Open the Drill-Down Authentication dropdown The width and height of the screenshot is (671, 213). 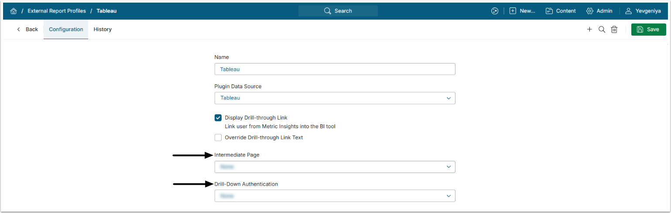(335, 196)
